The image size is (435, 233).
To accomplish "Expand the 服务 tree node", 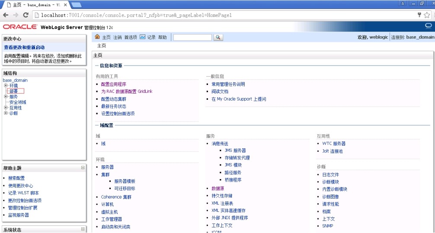I will coord(6,97).
